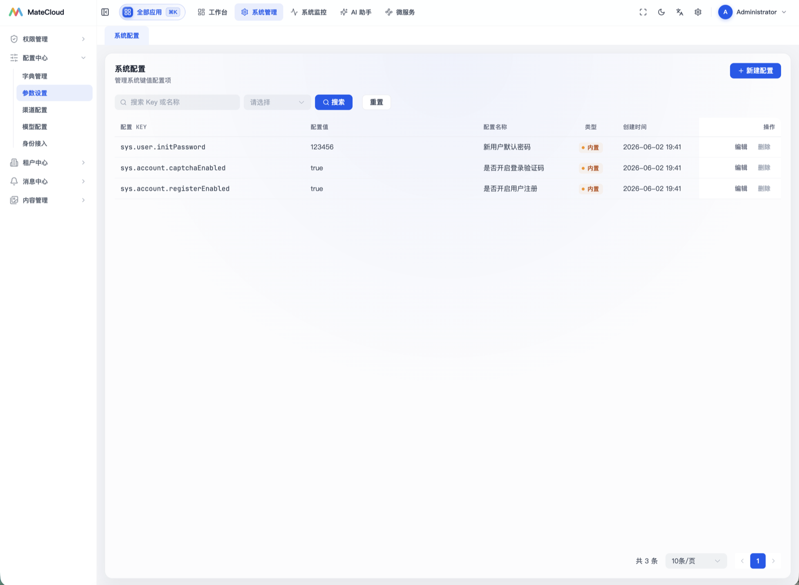The image size is (799, 585).
Task: Open the 10条/页 page size dropdown
Action: (x=696, y=561)
